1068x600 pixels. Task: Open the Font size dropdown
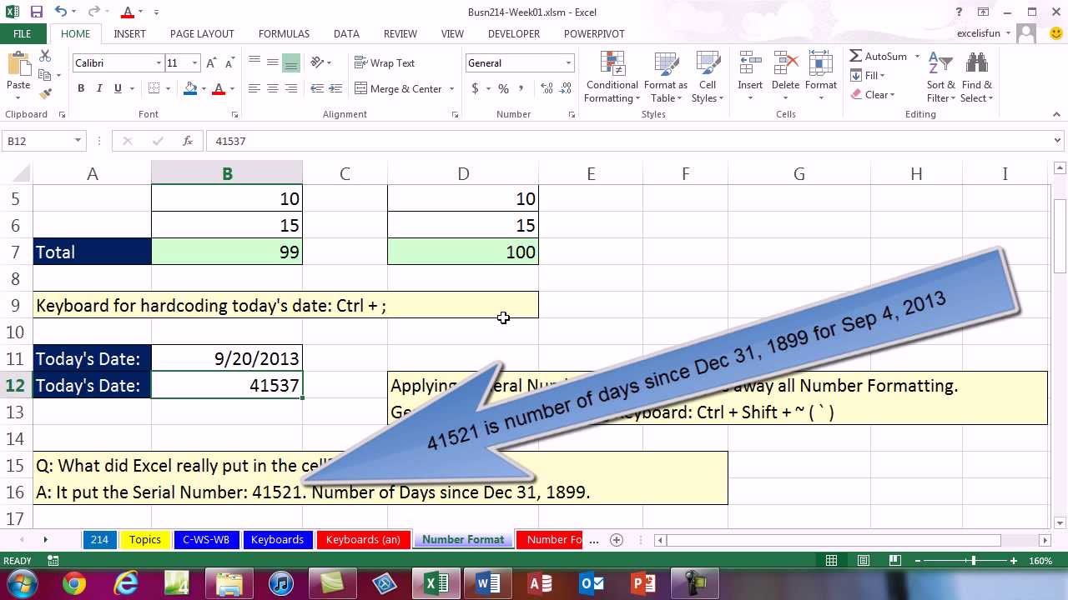(x=194, y=63)
